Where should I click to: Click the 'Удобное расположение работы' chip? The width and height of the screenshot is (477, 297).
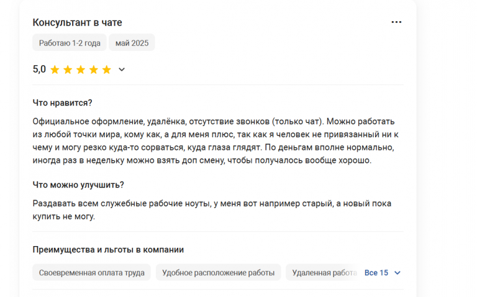(x=218, y=272)
